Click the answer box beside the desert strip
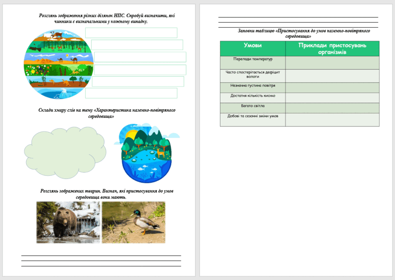The height and width of the screenshot is (280, 395). point(140,57)
